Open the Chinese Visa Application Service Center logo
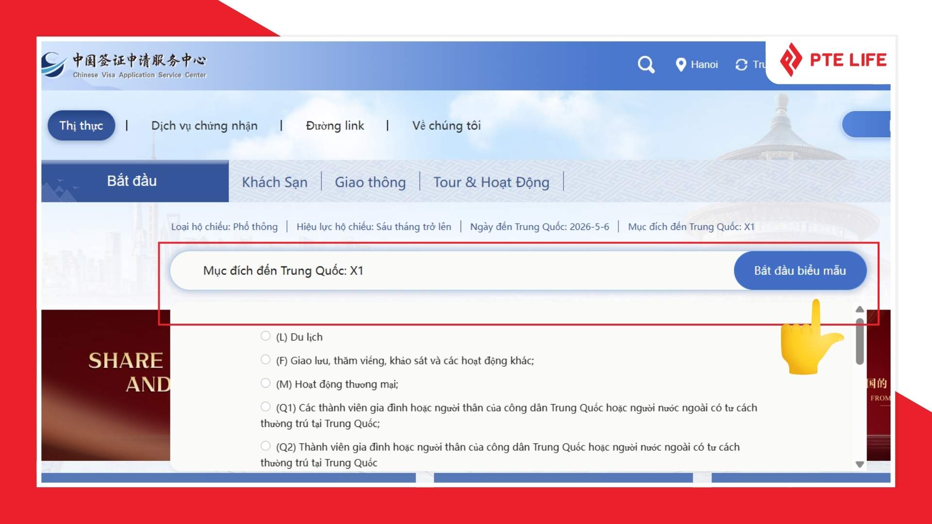 (x=124, y=65)
